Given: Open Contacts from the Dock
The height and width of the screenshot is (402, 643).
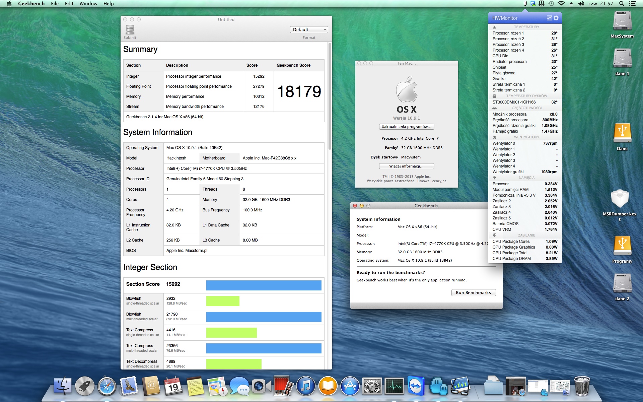Looking at the screenshot, I should (x=151, y=386).
